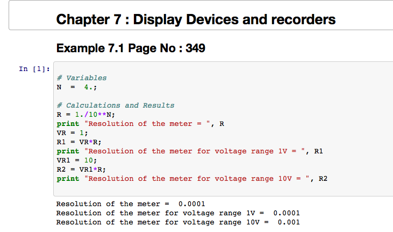Viewport: 393px width, 232px height.
Task: Click the '# Calculations and Results' comment
Action: (x=116, y=106)
